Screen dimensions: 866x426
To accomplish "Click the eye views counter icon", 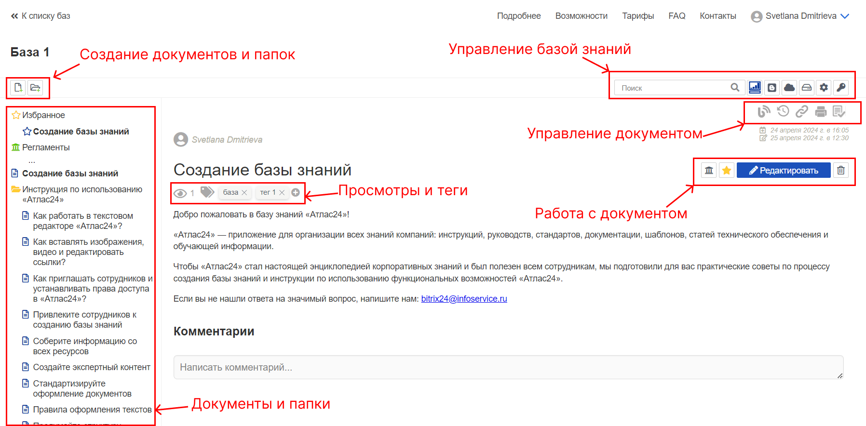I will click(180, 193).
